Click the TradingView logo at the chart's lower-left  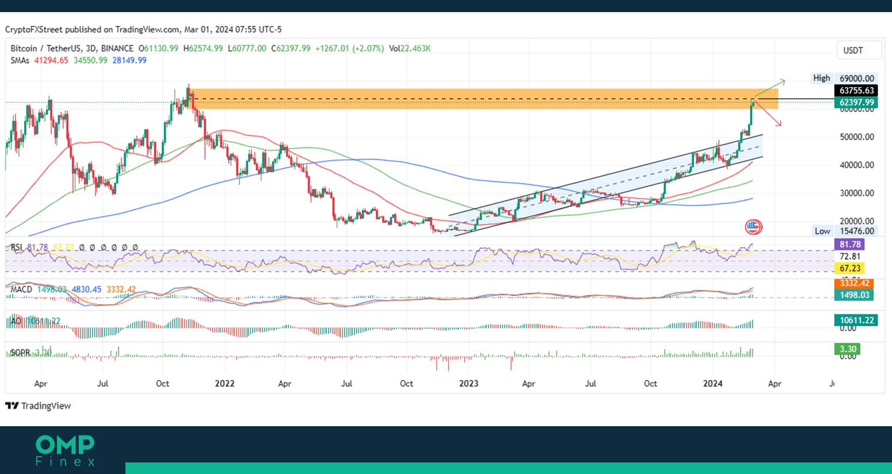[x=38, y=405]
